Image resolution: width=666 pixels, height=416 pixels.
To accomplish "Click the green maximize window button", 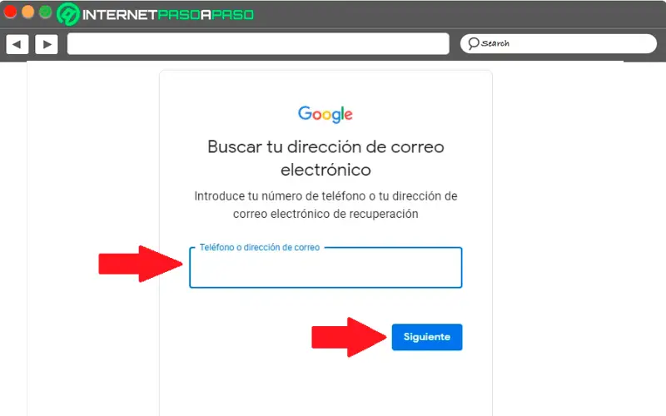I will [x=46, y=12].
